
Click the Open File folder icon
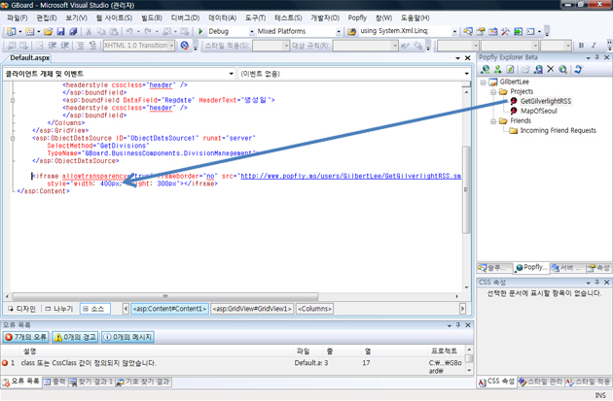48,31
